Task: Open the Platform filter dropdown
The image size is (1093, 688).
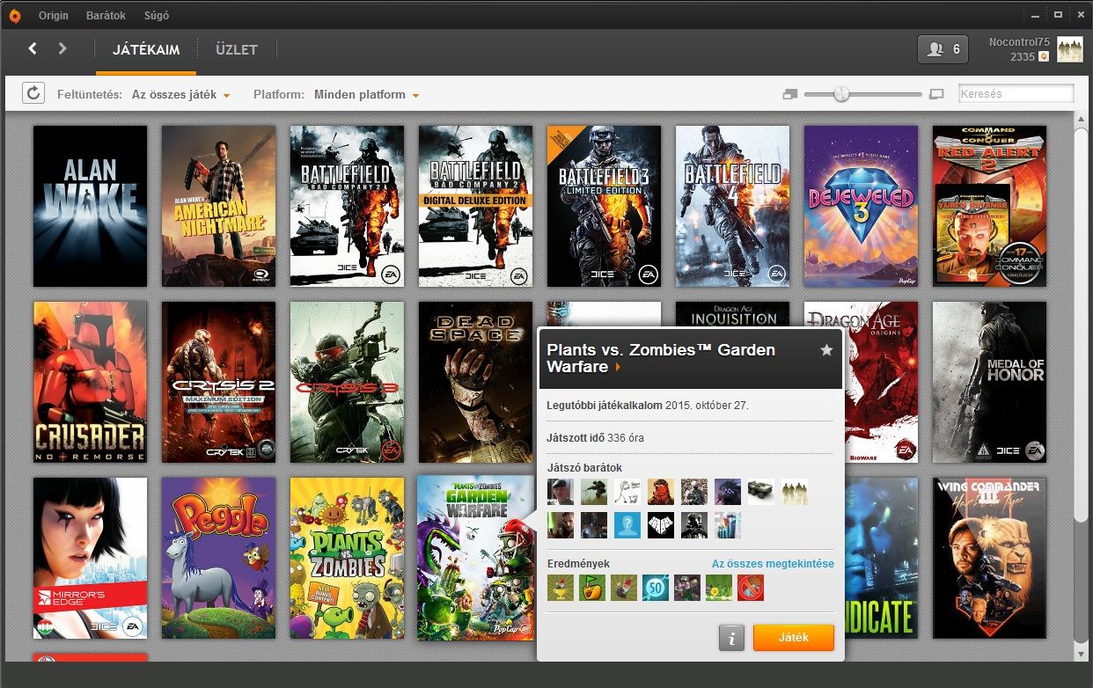Action: (x=366, y=94)
